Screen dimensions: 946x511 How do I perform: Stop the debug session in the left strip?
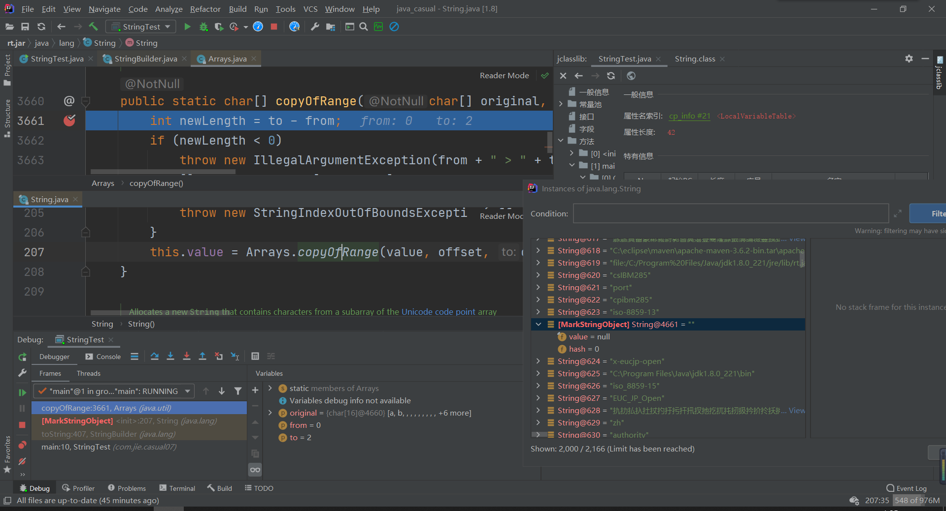22,425
